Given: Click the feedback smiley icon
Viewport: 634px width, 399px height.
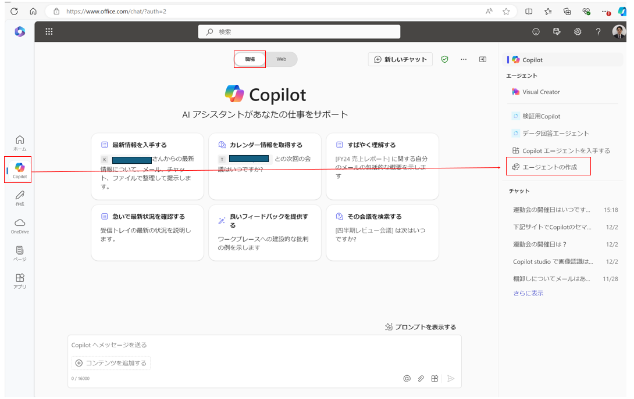Looking at the screenshot, I should click(536, 31).
